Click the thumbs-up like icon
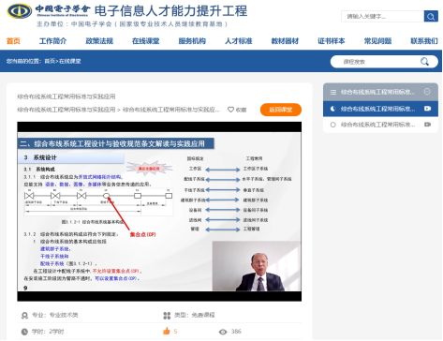The height and width of the screenshot is (341, 443). pos(167,331)
